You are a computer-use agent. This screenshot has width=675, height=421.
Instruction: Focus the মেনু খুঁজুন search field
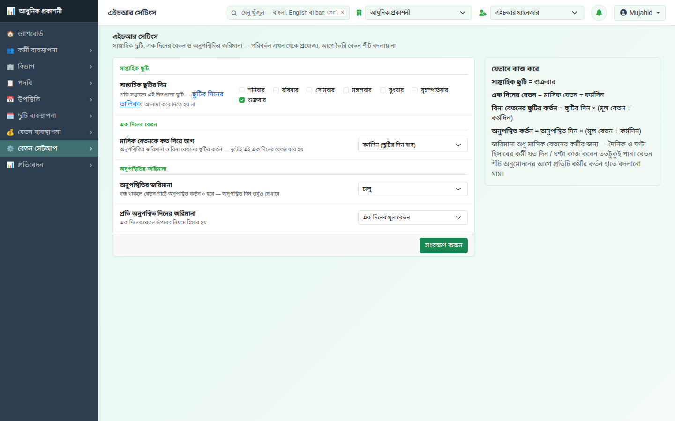click(x=289, y=13)
